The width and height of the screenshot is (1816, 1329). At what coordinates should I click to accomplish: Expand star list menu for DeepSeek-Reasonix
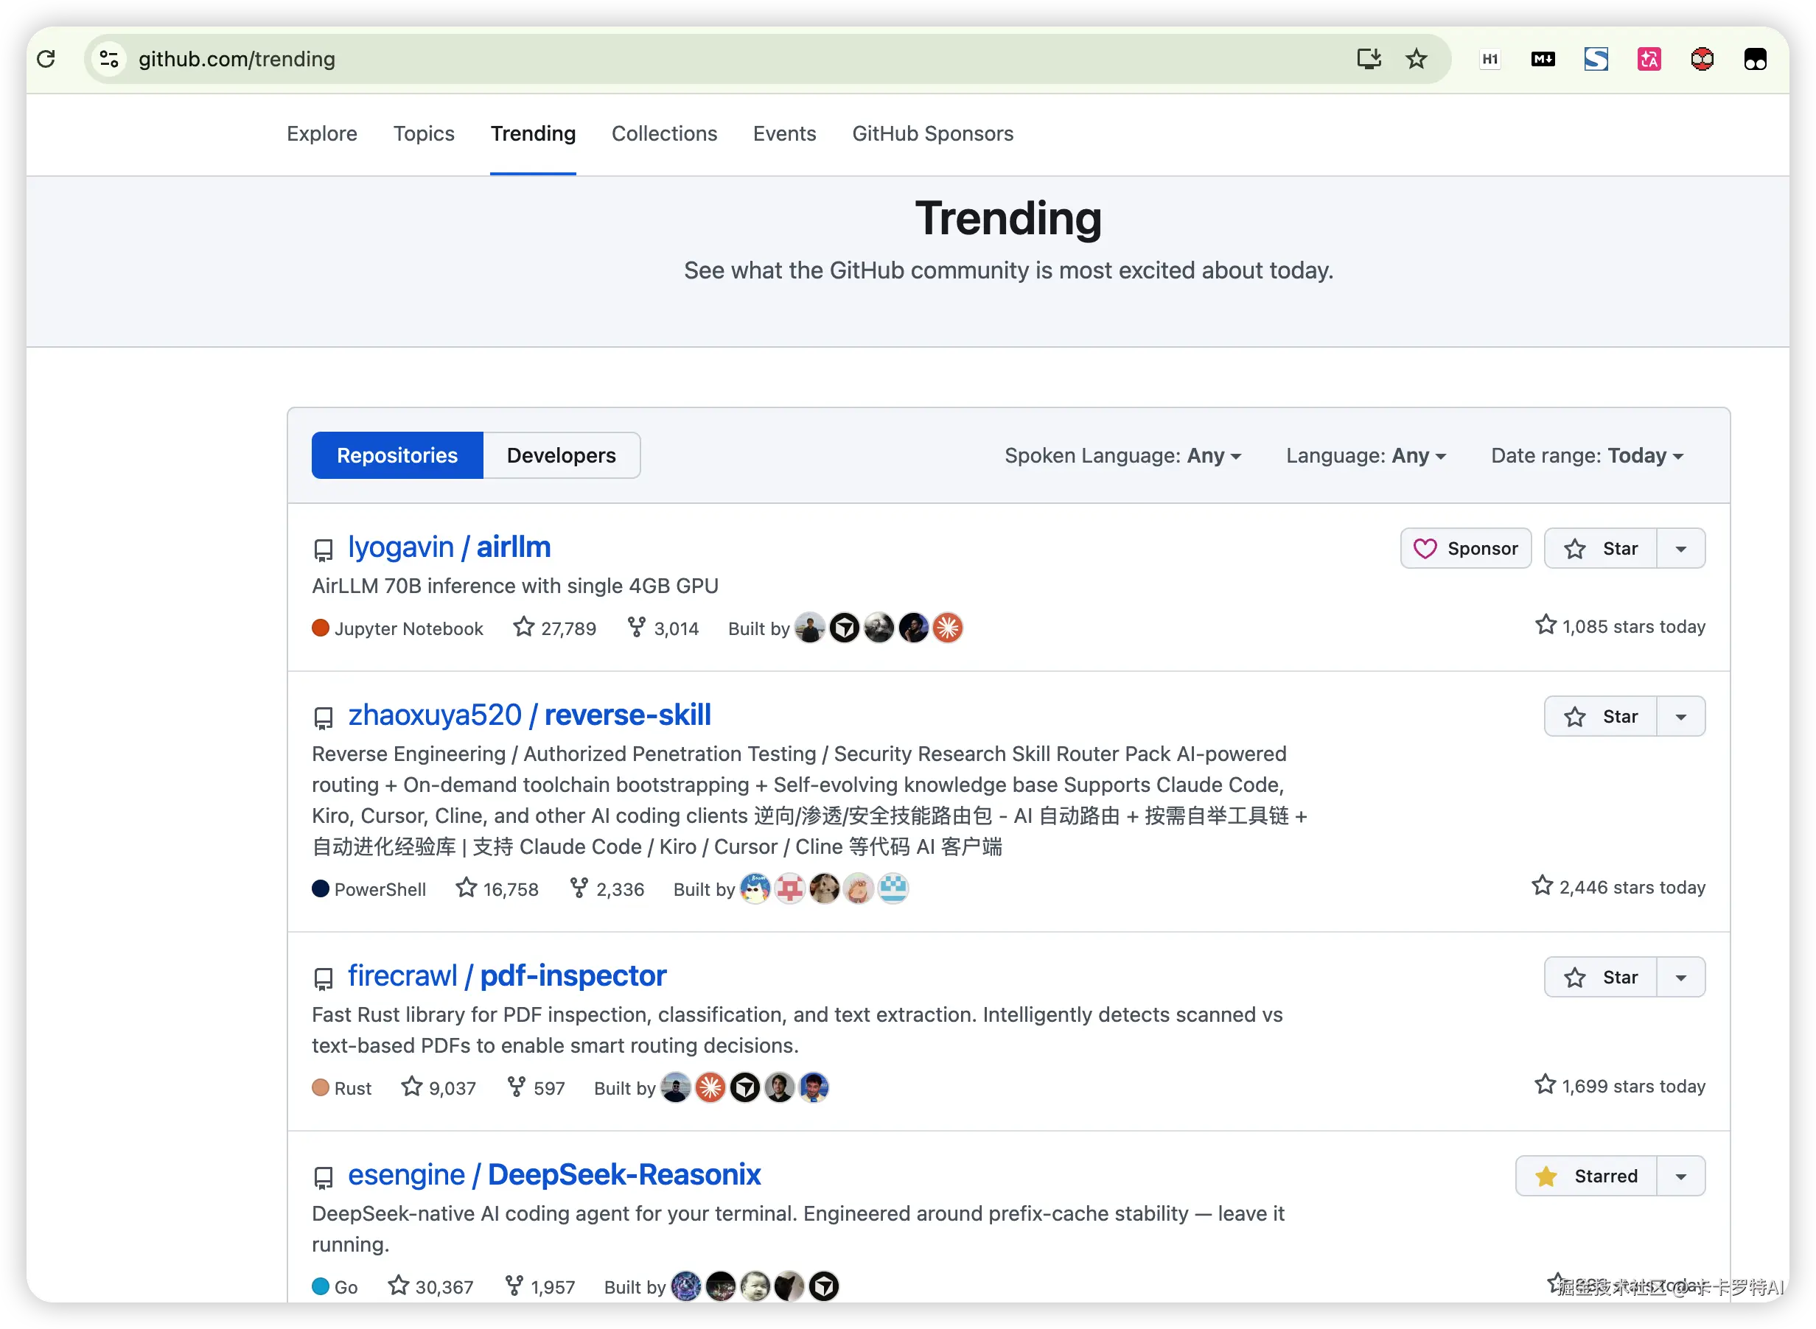1681,1175
